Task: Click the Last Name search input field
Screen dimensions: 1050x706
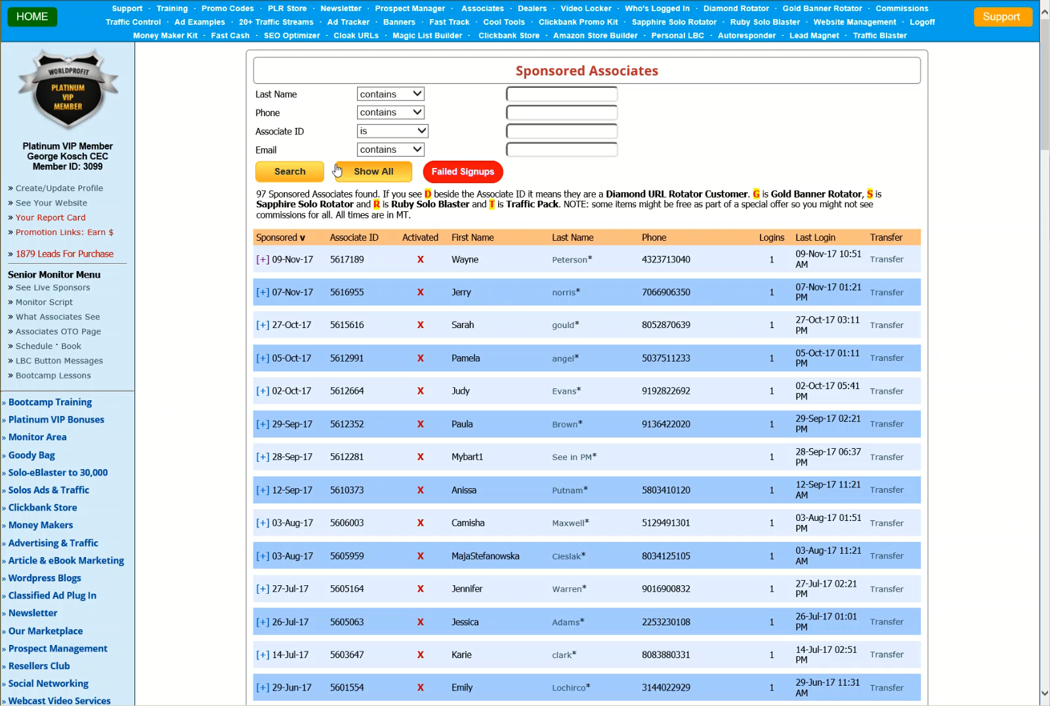Action: point(562,94)
